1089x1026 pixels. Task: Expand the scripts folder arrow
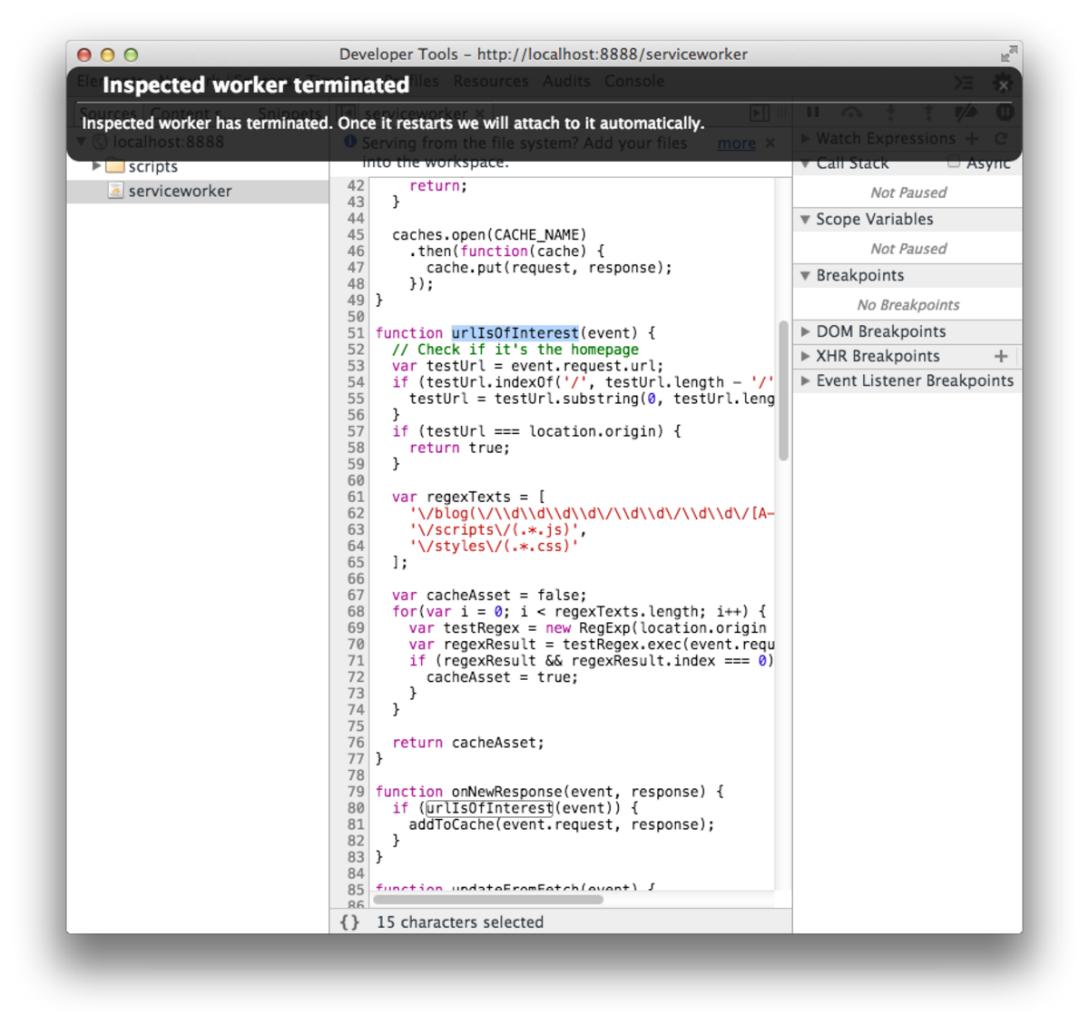96,166
